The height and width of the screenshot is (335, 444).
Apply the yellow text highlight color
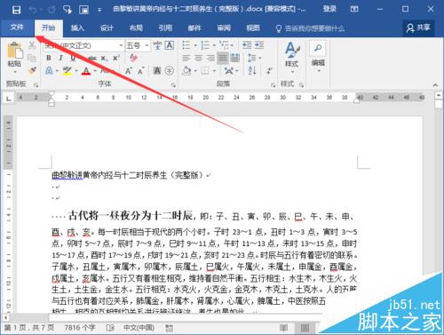[67, 71]
